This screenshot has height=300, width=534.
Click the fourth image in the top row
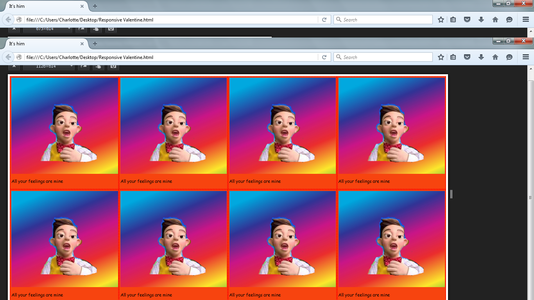coord(391,126)
